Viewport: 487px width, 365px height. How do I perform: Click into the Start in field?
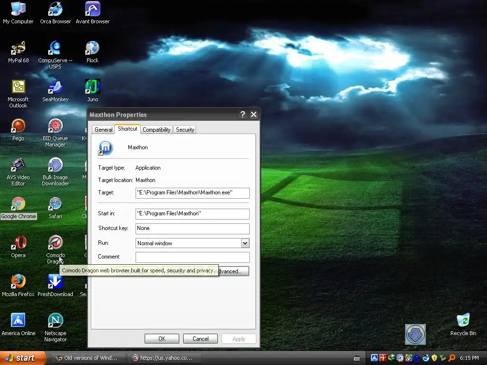pos(193,213)
